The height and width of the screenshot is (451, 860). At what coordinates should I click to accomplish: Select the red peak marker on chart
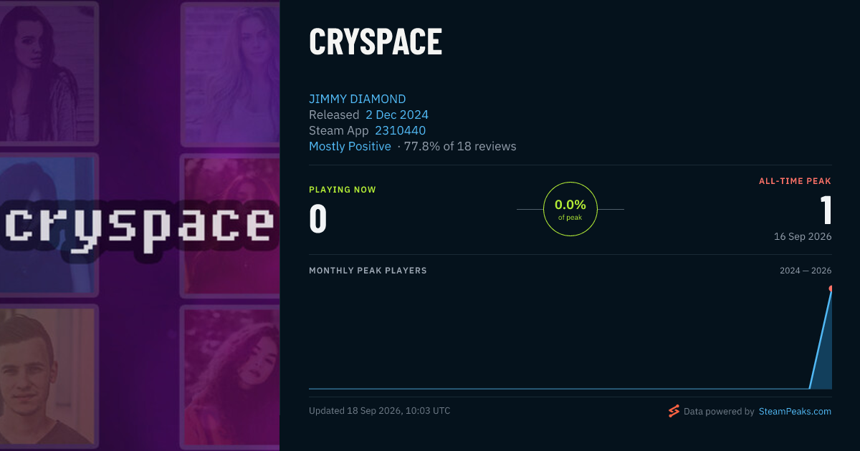[831, 288]
